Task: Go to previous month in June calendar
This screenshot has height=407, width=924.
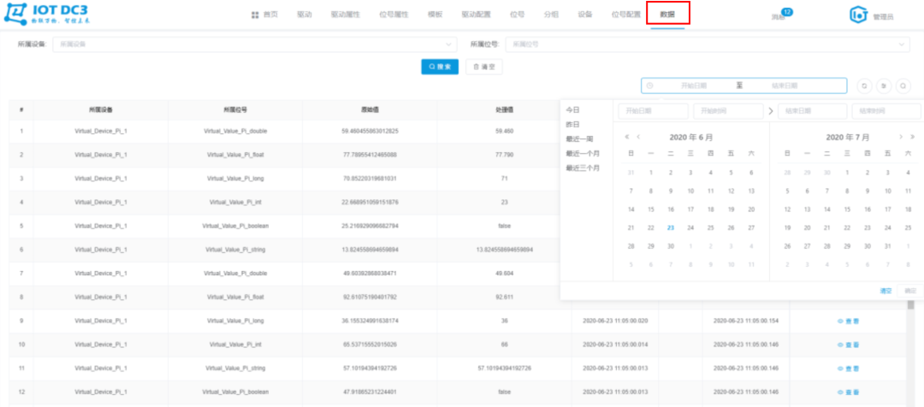Action: point(638,138)
